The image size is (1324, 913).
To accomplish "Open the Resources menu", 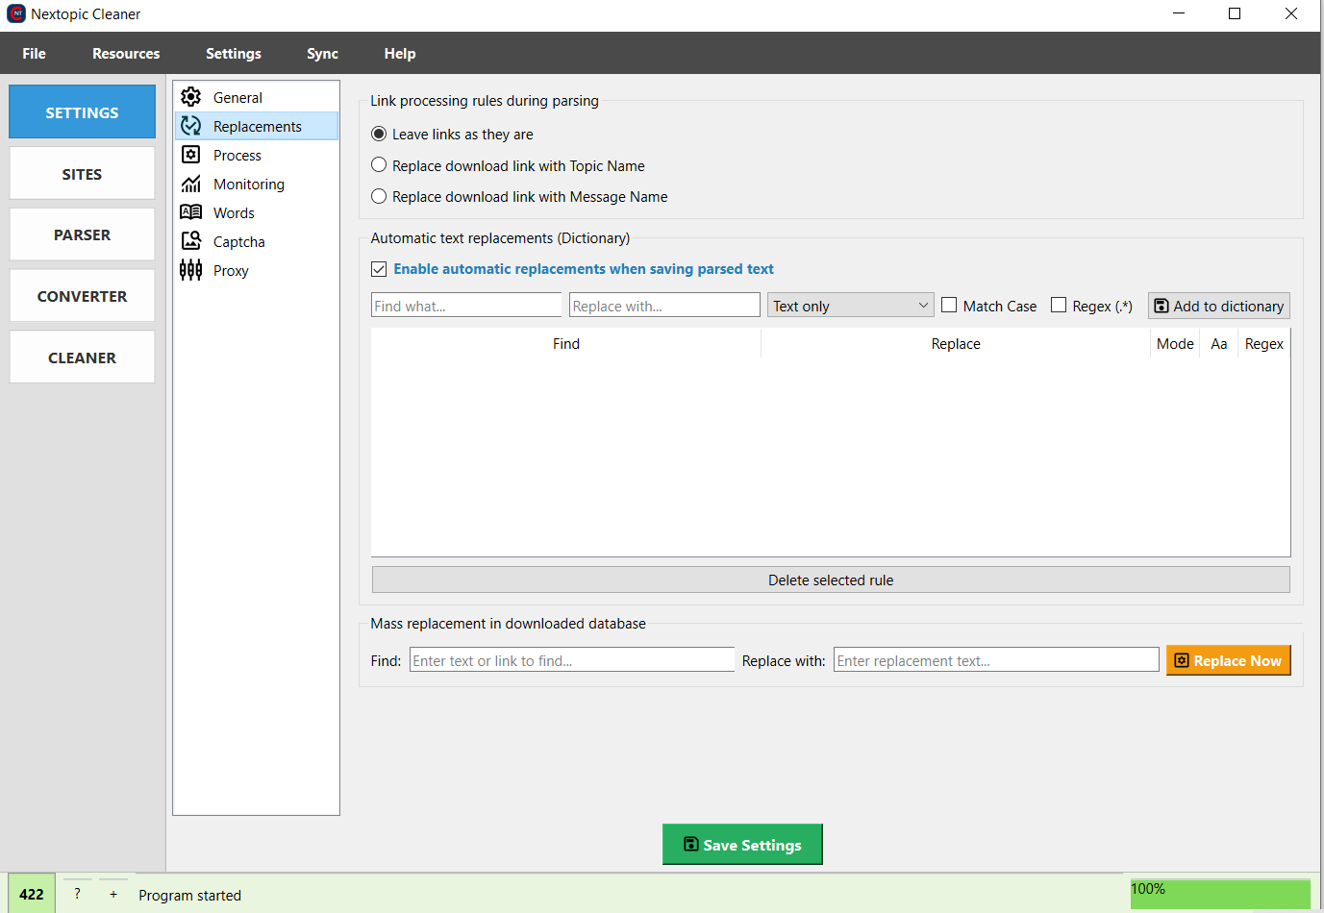I will pos(126,54).
